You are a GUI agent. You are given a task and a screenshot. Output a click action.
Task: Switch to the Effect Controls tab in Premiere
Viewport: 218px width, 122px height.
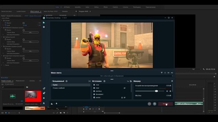35,11
